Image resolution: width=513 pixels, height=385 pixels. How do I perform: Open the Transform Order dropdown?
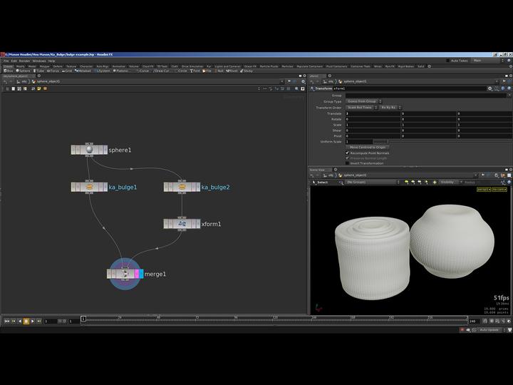tap(362, 107)
